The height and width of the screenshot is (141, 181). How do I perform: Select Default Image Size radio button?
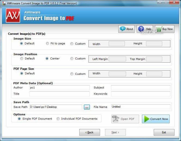22,43
